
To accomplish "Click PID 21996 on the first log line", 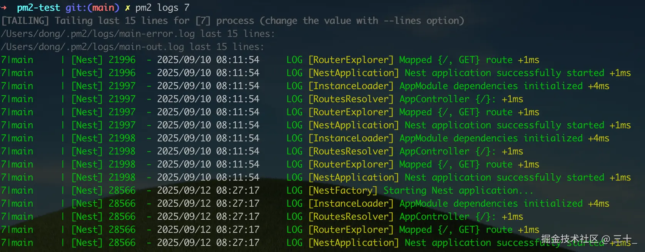I will click(122, 60).
